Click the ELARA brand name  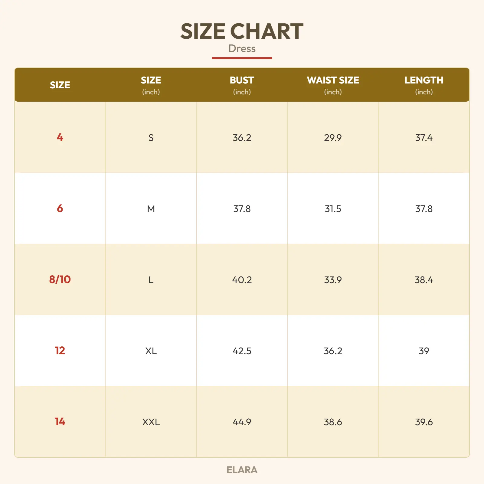(x=242, y=470)
